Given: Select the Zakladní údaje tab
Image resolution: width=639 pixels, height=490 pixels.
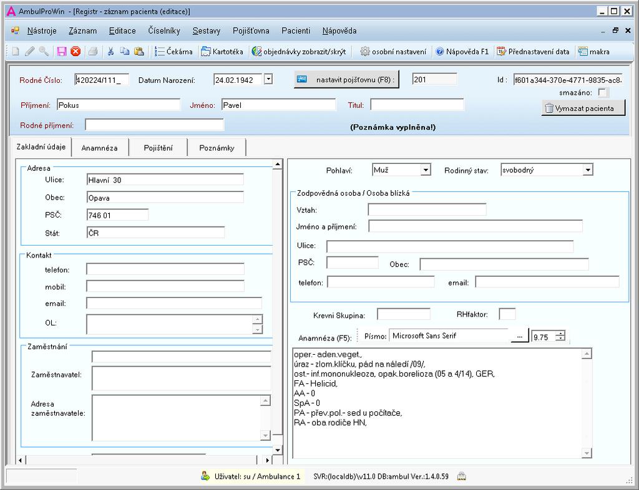Looking at the screenshot, I should (x=41, y=147).
